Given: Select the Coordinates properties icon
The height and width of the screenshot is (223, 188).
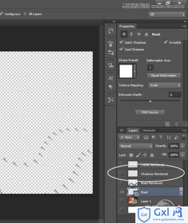Looking at the screenshot, I should 146,34.
